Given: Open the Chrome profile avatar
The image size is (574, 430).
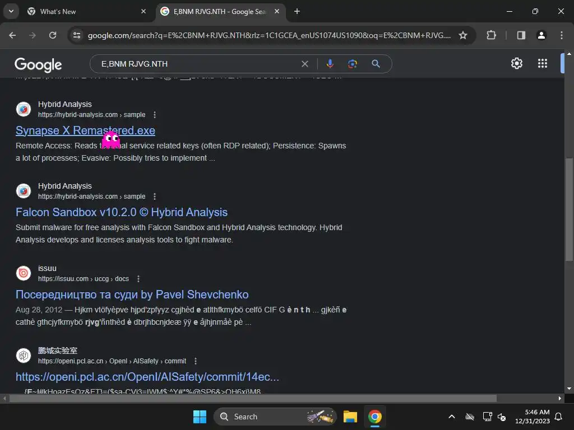Looking at the screenshot, I should pos(541,35).
